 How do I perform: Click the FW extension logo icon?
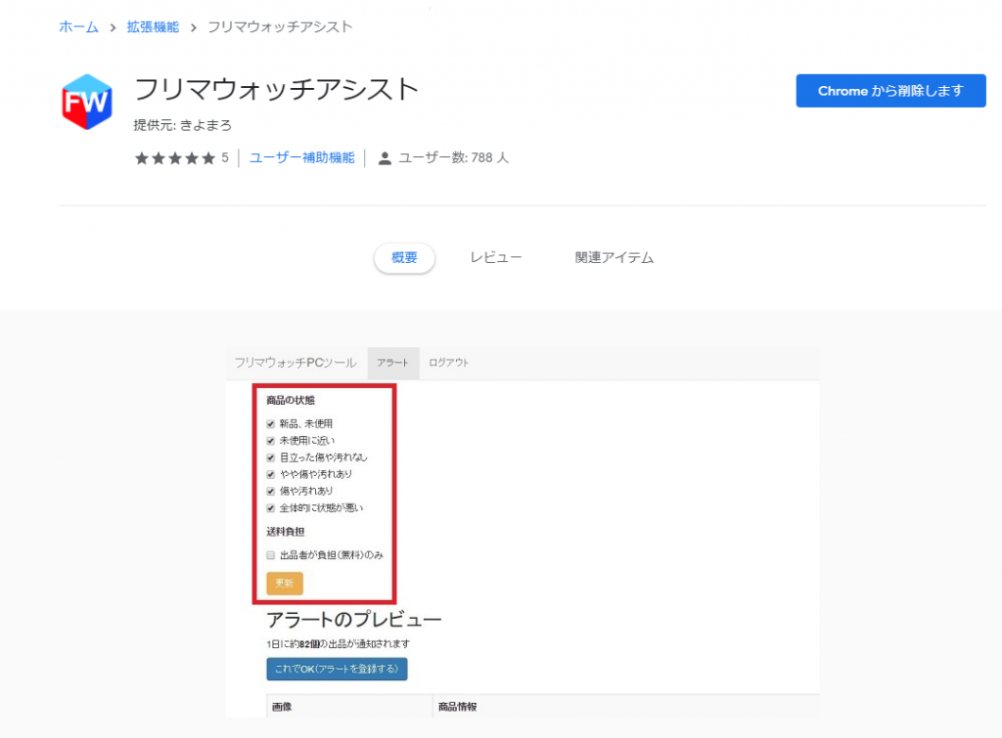87,102
